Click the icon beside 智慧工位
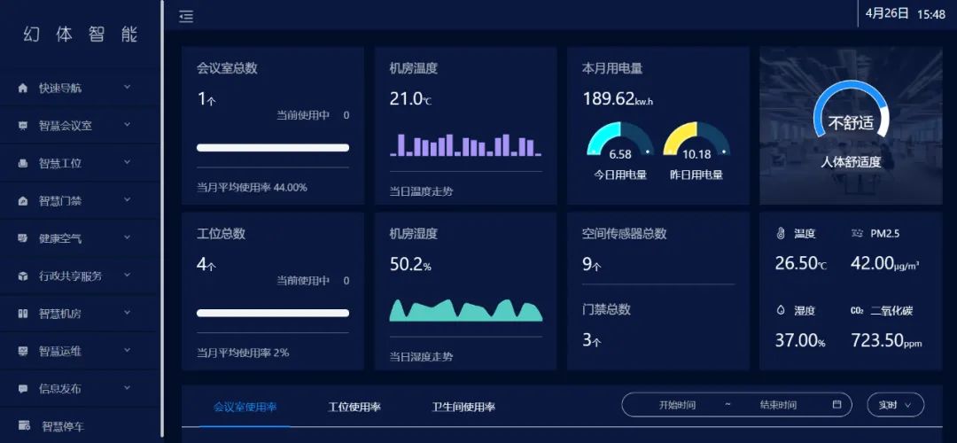The width and height of the screenshot is (957, 443). 23,163
